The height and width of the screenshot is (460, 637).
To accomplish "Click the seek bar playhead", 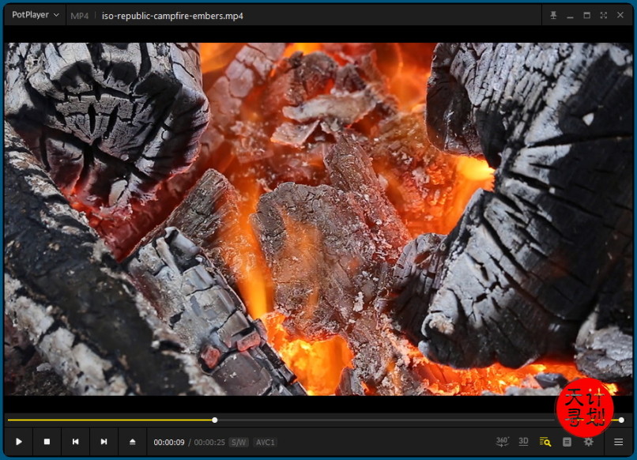I will (x=215, y=420).
